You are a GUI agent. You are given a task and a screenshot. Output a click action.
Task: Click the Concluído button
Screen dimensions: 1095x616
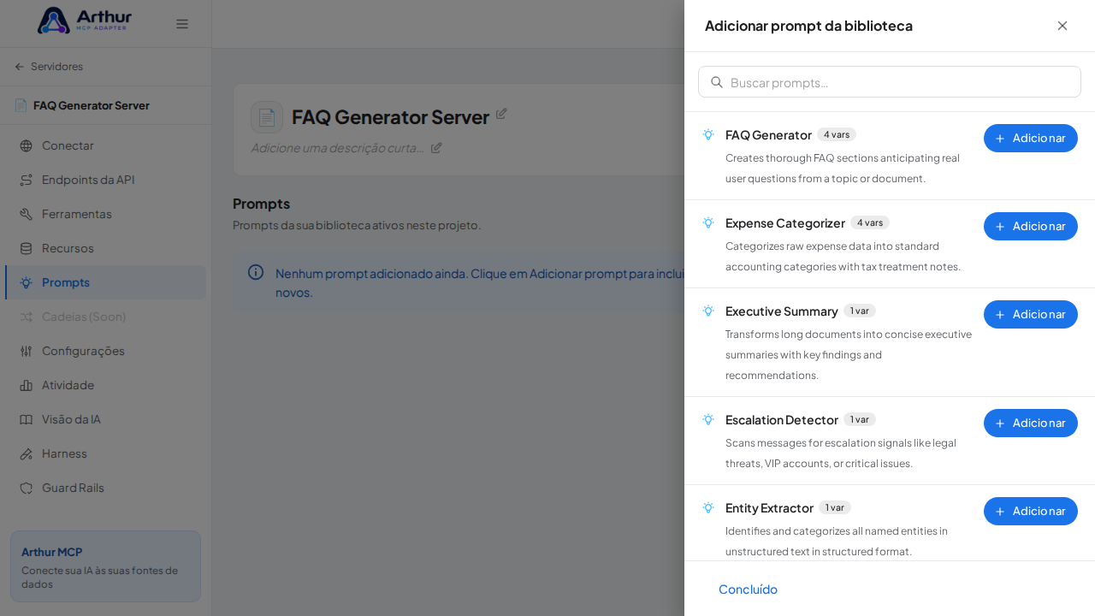748,589
